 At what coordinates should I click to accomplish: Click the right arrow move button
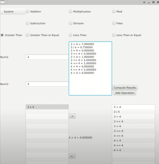point(72,116)
